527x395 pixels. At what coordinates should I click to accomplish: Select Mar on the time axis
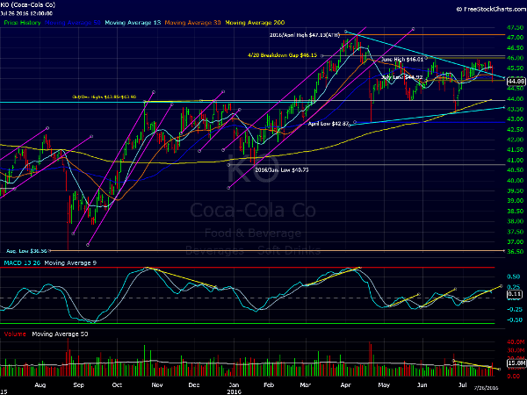305,385
